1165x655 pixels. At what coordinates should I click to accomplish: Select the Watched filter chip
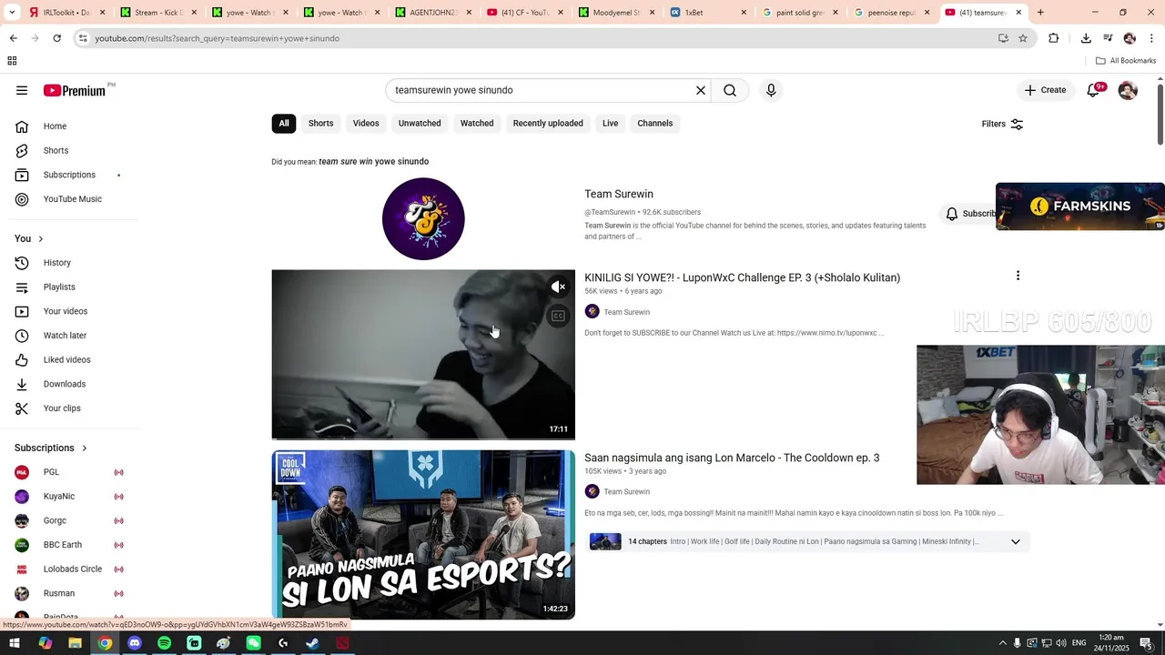[477, 124]
